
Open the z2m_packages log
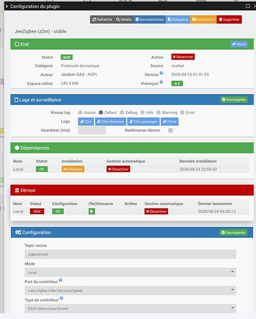point(143,121)
